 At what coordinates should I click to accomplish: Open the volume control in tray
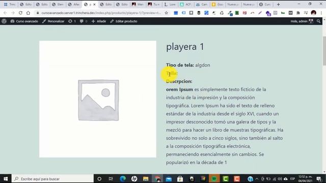[x=280, y=179]
